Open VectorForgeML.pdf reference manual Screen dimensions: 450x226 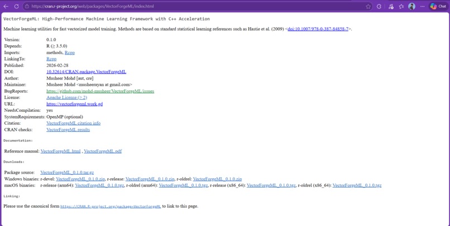tap(103, 151)
